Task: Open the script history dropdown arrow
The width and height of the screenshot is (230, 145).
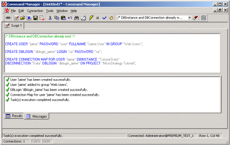Action: [189, 18]
